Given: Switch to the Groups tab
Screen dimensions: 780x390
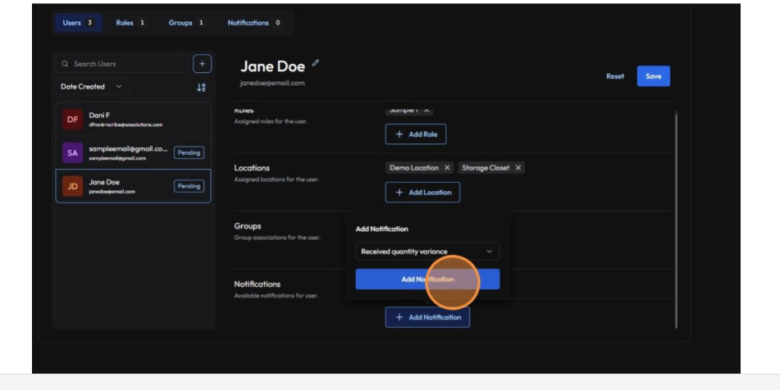Looking at the screenshot, I should click(185, 23).
